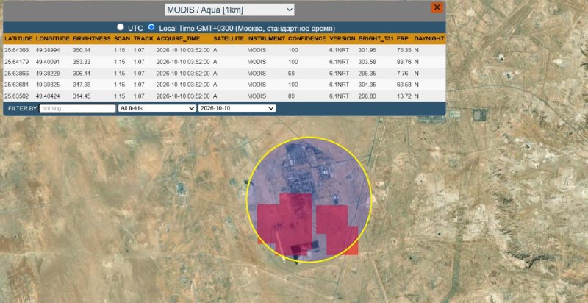Sort by ACQUIRE_TIME column header
The height and width of the screenshot is (303, 588).
point(178,39)
